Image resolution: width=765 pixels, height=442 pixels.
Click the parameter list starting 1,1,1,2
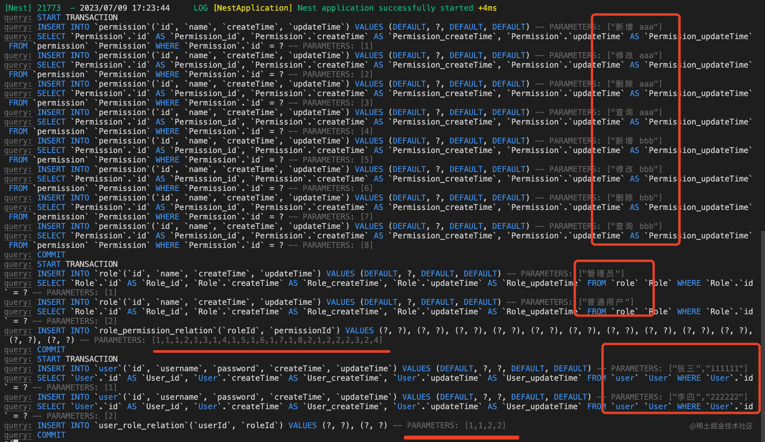[267, 340]
